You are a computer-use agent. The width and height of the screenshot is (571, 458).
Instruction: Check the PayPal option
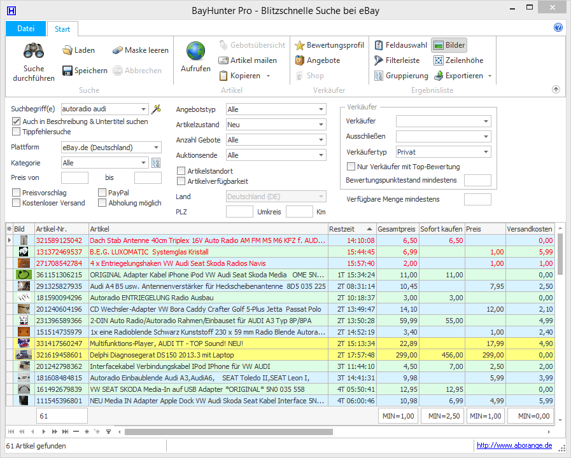[102, 193]
